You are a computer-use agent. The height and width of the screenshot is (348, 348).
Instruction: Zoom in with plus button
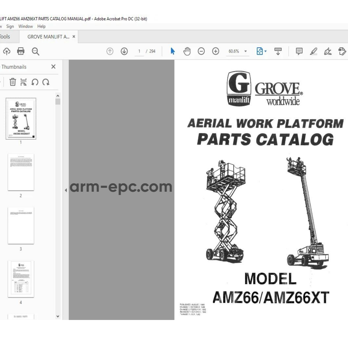click(216, 51)
